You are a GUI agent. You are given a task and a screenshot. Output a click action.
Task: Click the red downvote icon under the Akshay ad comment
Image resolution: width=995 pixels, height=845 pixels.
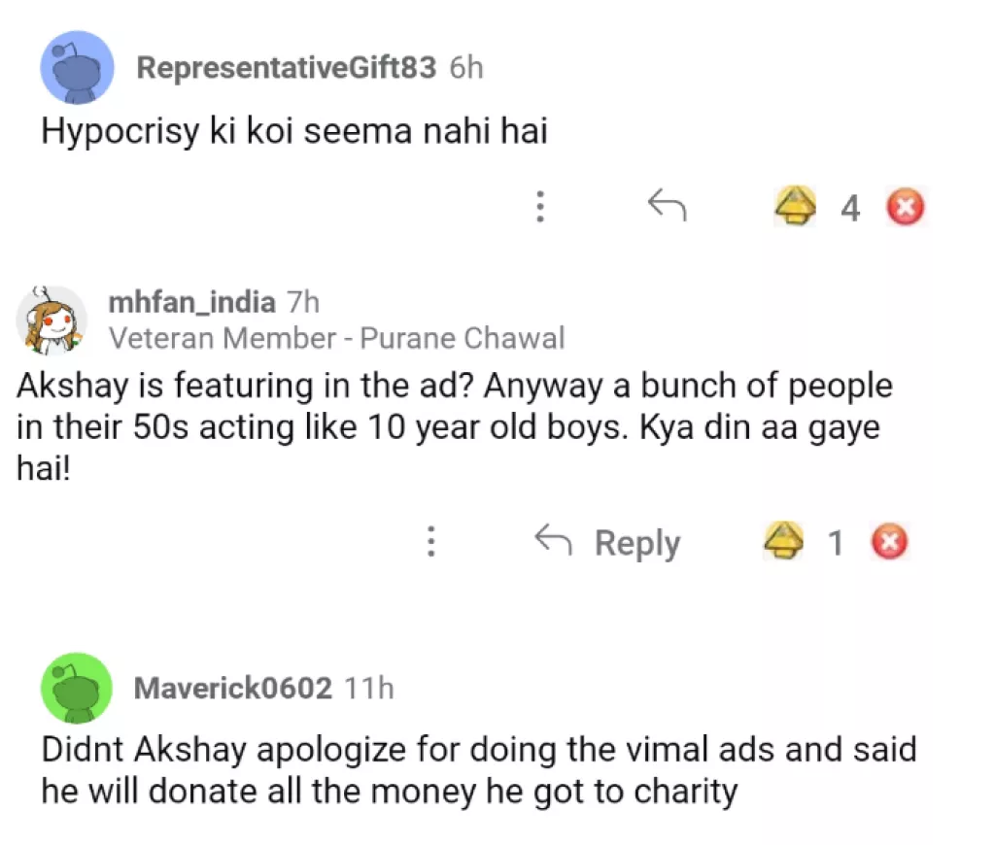pos(890,542)
